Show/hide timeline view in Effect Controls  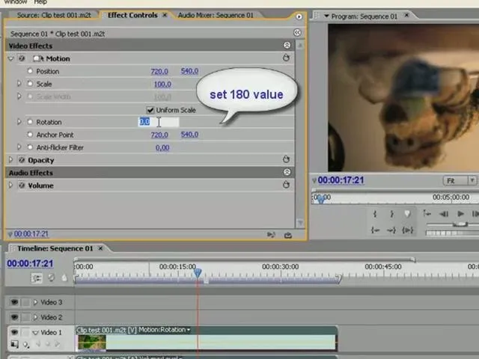(297, 33)
